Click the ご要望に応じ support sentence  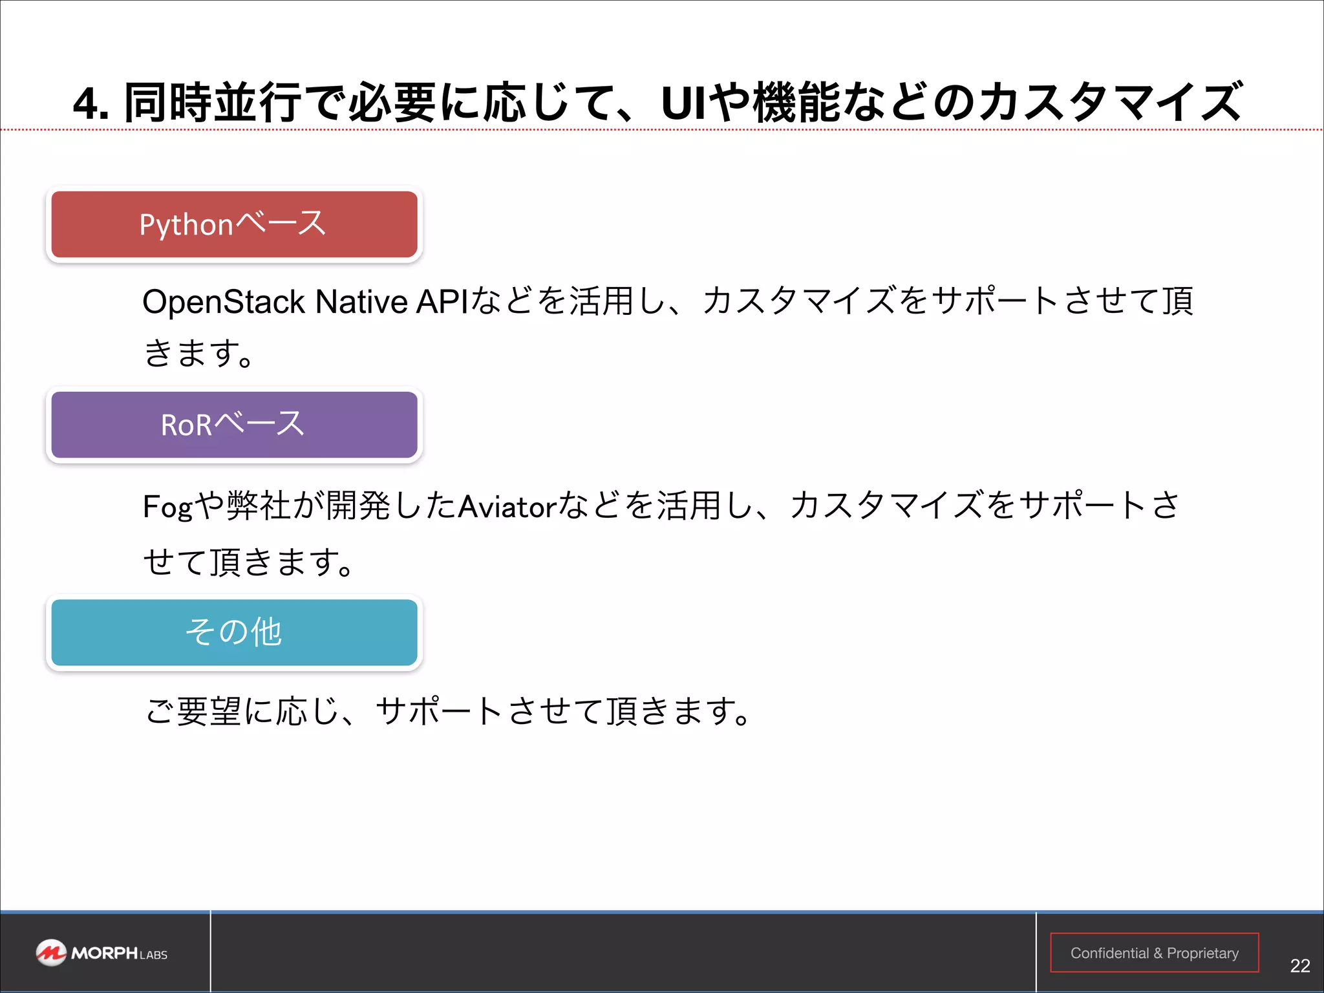[448, 711]
